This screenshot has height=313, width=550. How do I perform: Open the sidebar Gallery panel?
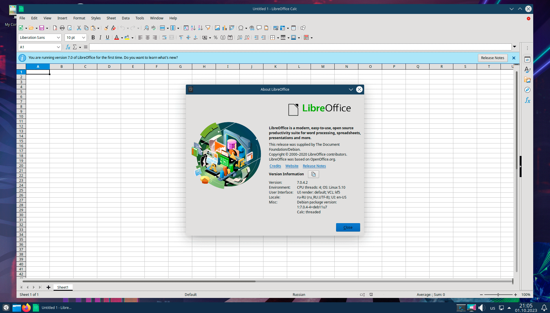point(527,80)
